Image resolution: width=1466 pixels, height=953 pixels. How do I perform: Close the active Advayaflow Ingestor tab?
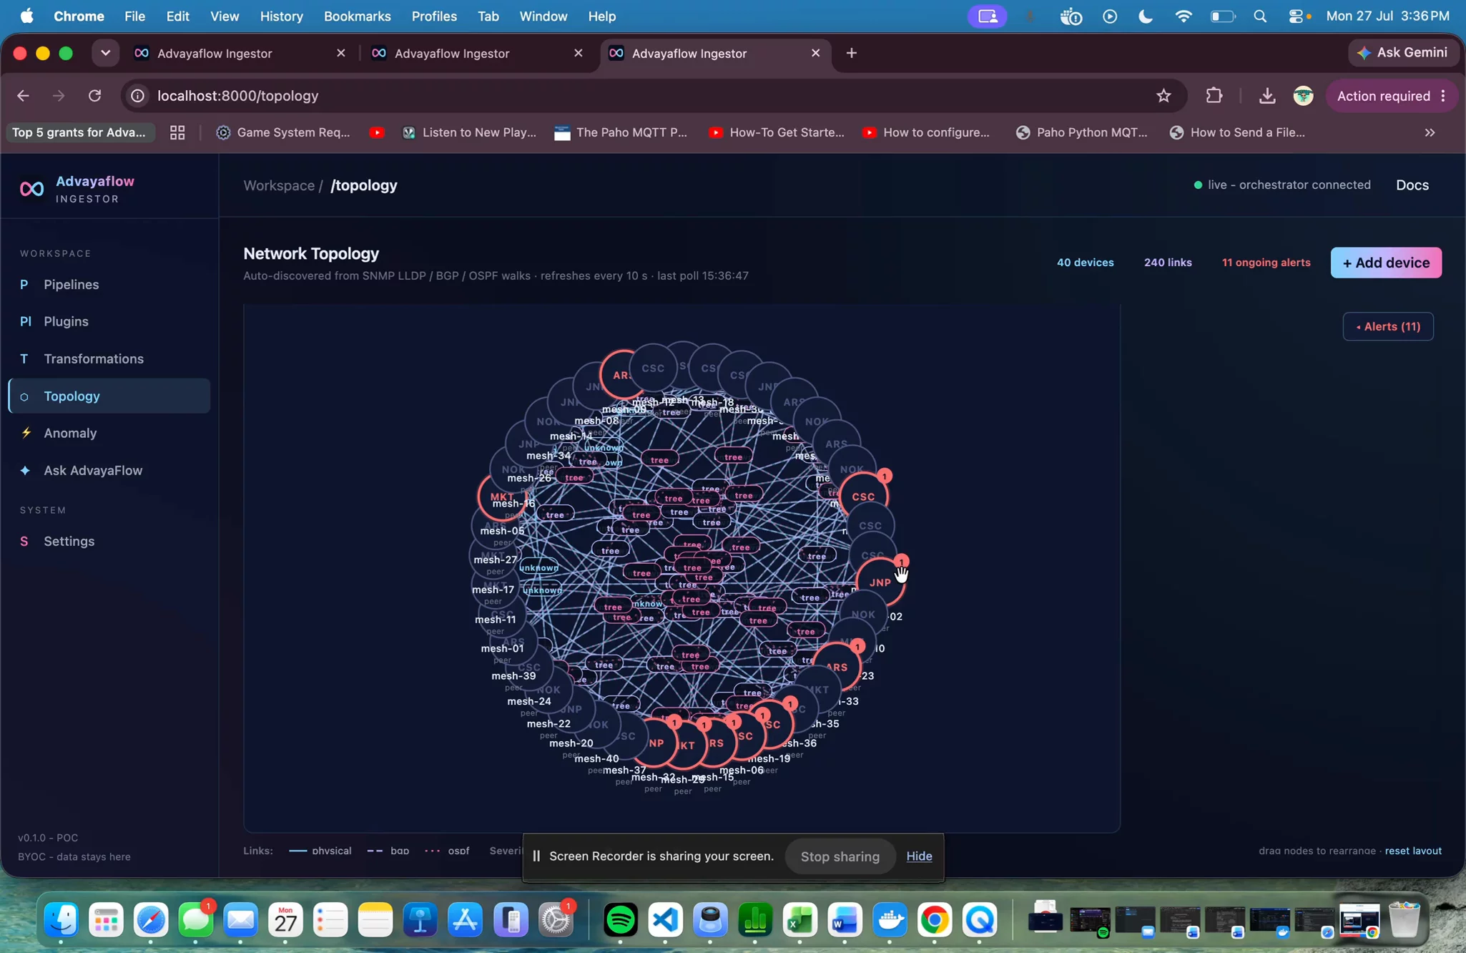815,53
